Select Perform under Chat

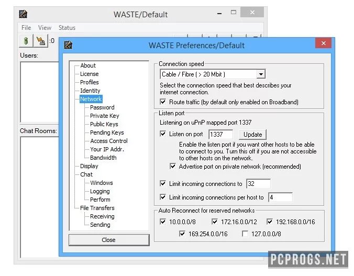(100, 200)
